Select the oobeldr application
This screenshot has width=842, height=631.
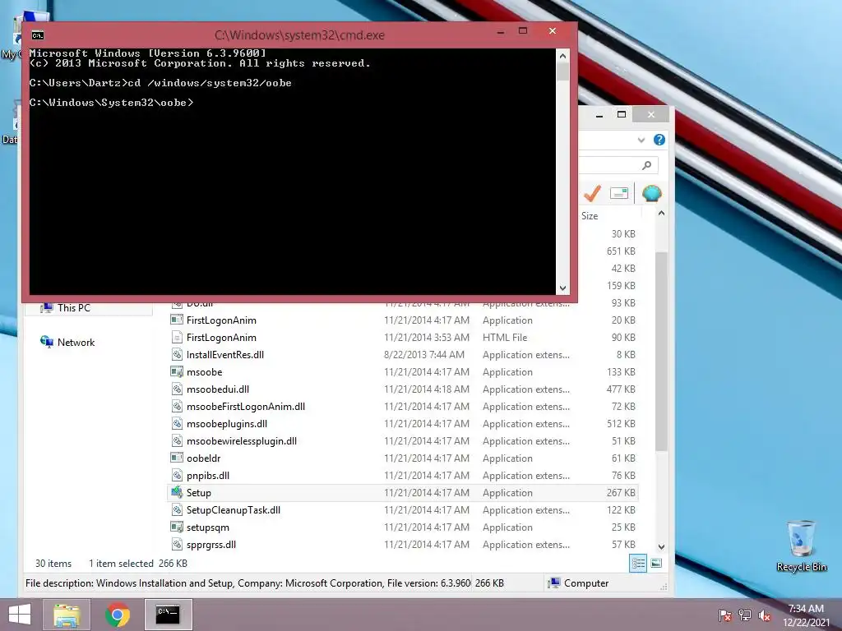click(403, 458)
